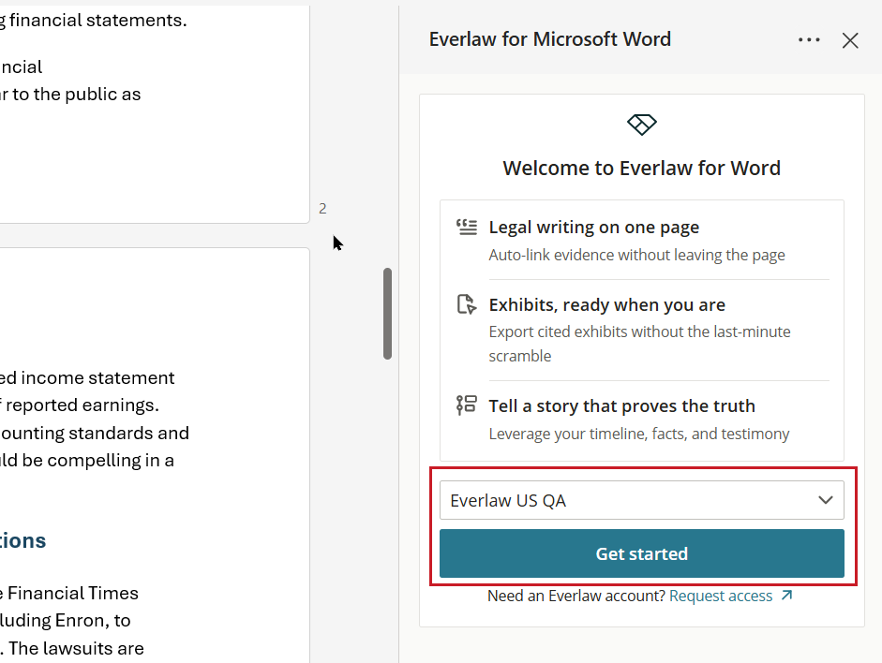The height and width of the screenshot is (663, 882).
Task: Click 'ld be compelling in a' document line
Action: (87, 461)
